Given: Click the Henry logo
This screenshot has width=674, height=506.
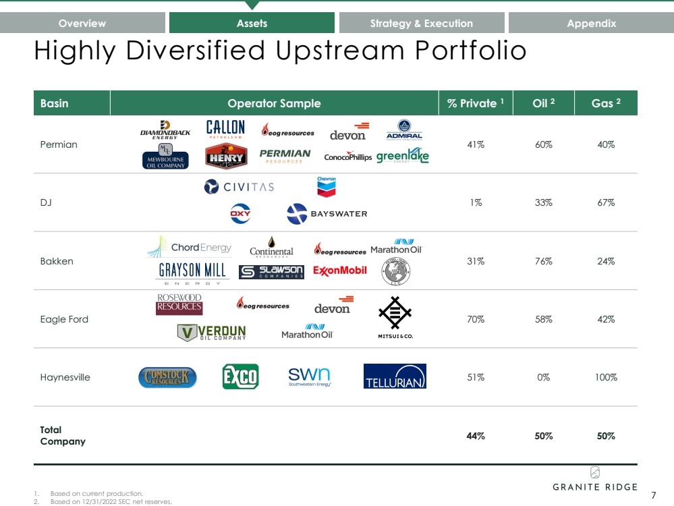Looking at the screenshot, I should pos(226,156).
